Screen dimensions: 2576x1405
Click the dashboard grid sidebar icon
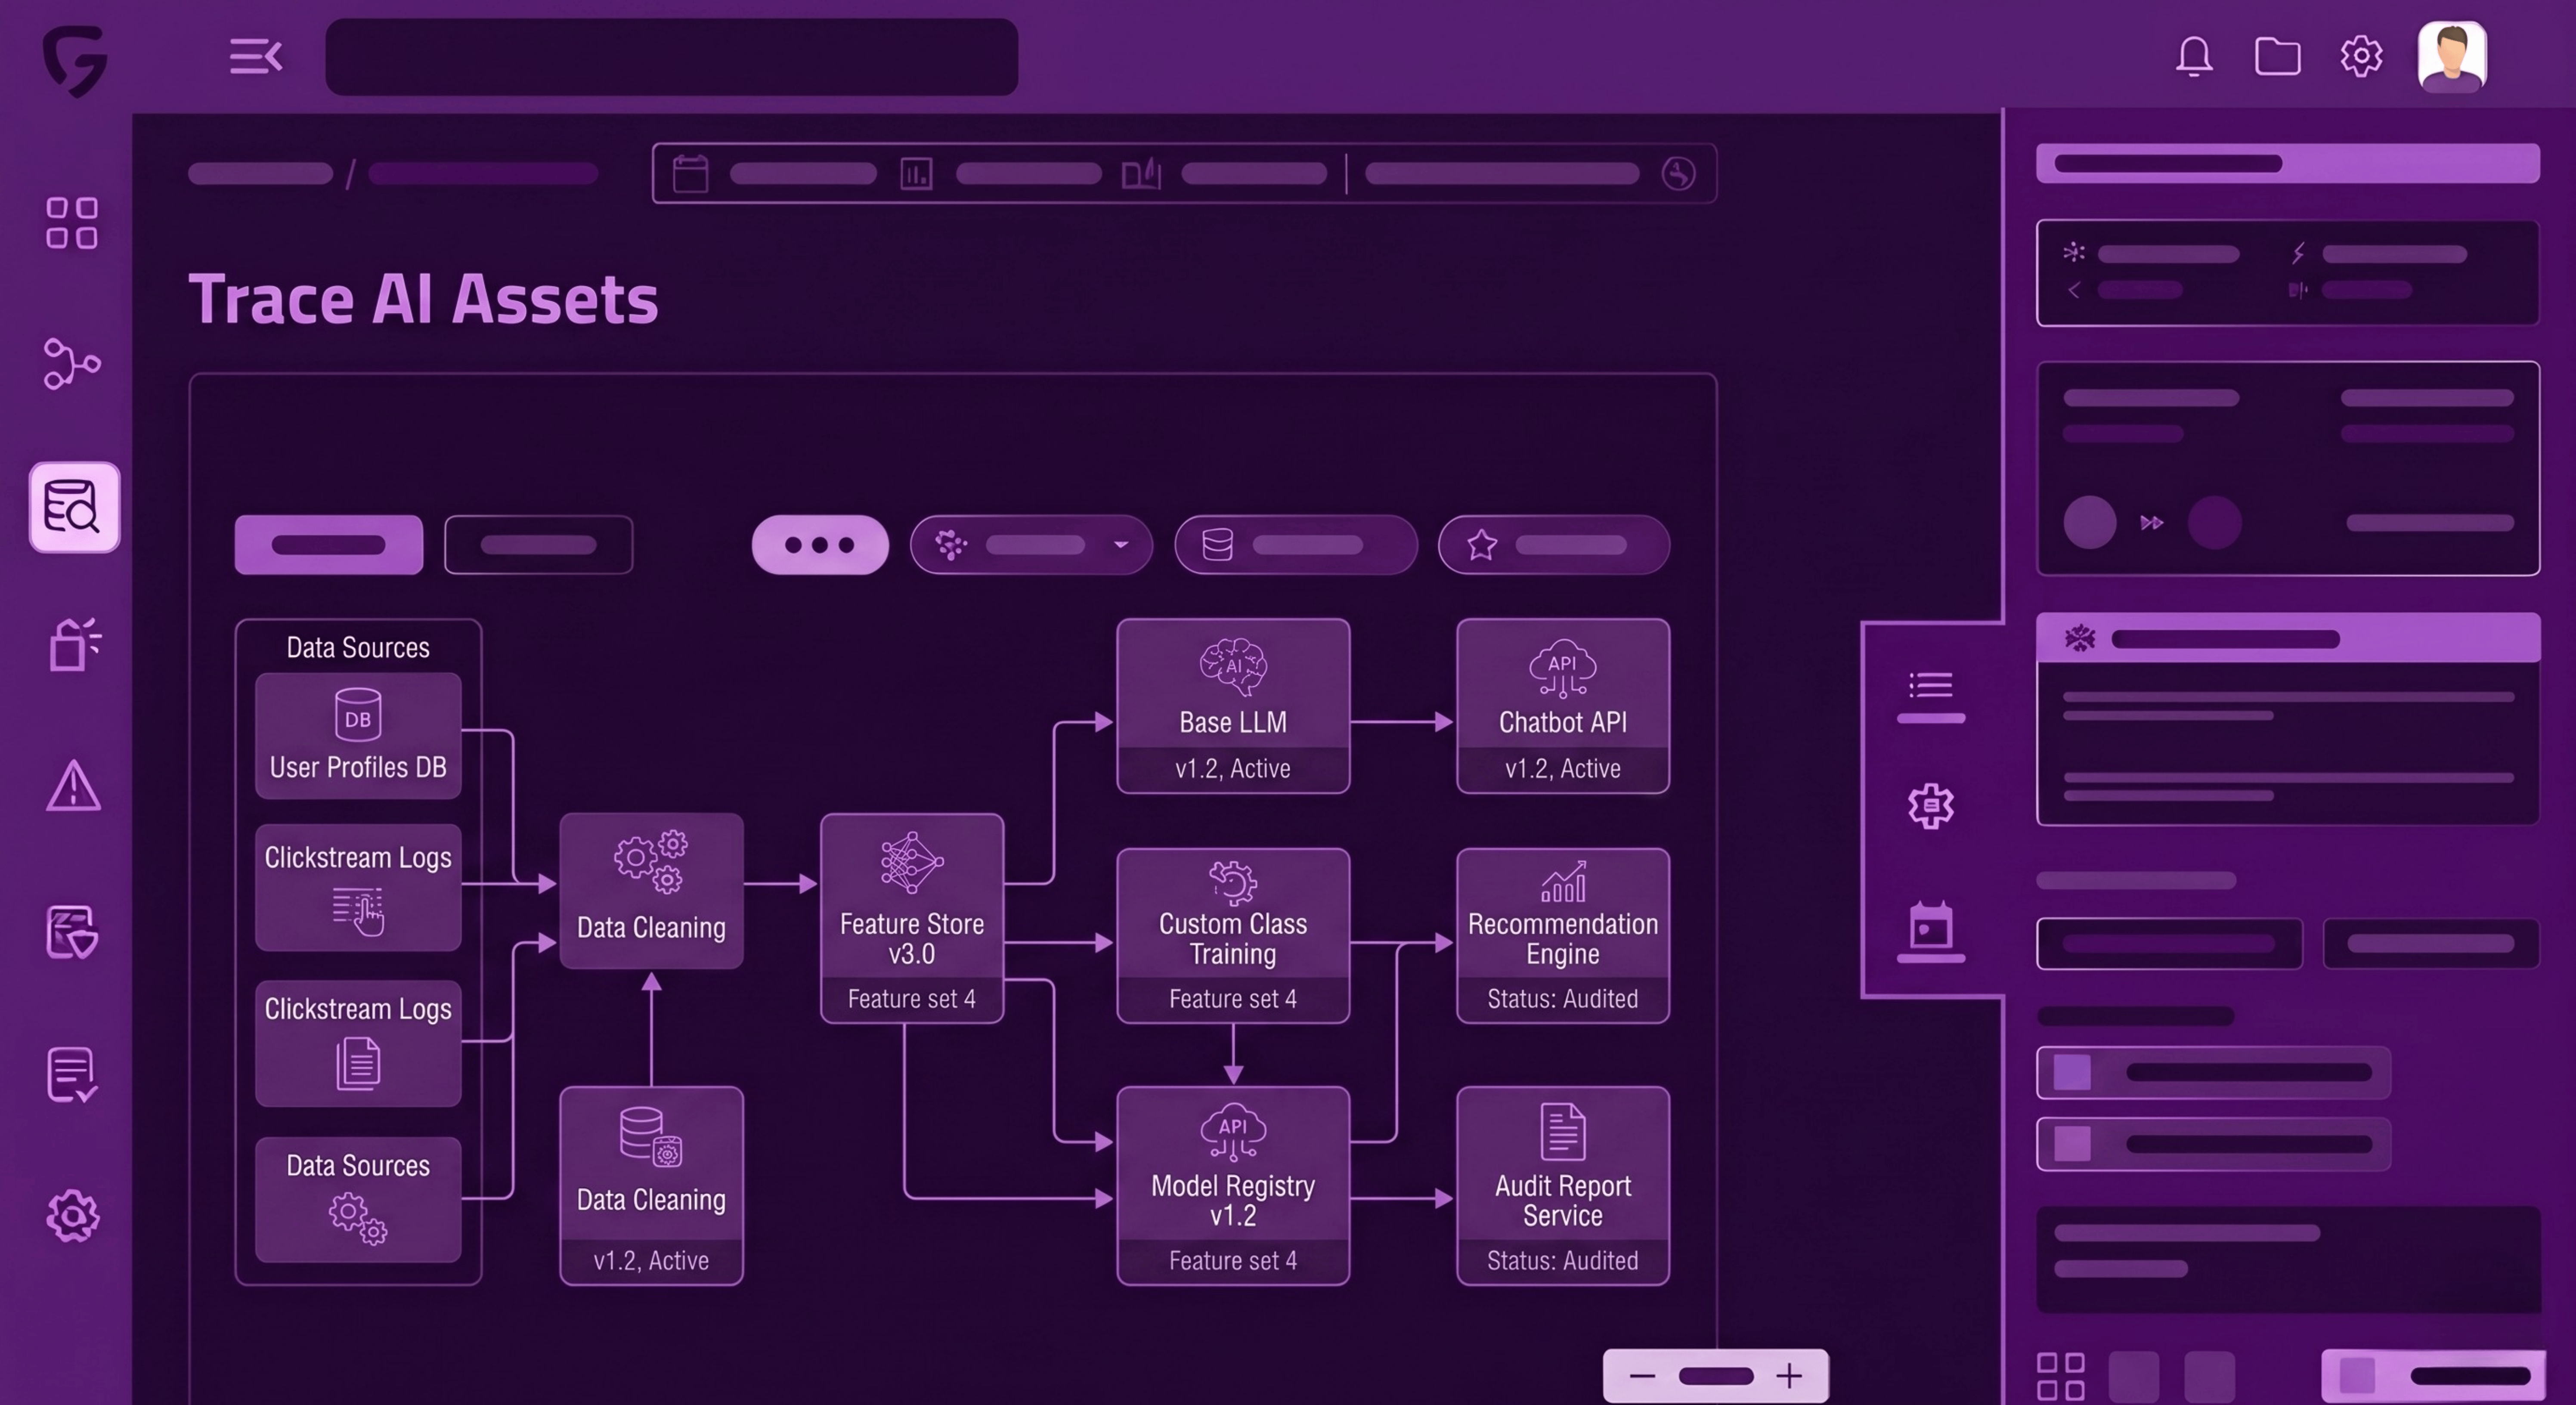[x=72, y=222]
